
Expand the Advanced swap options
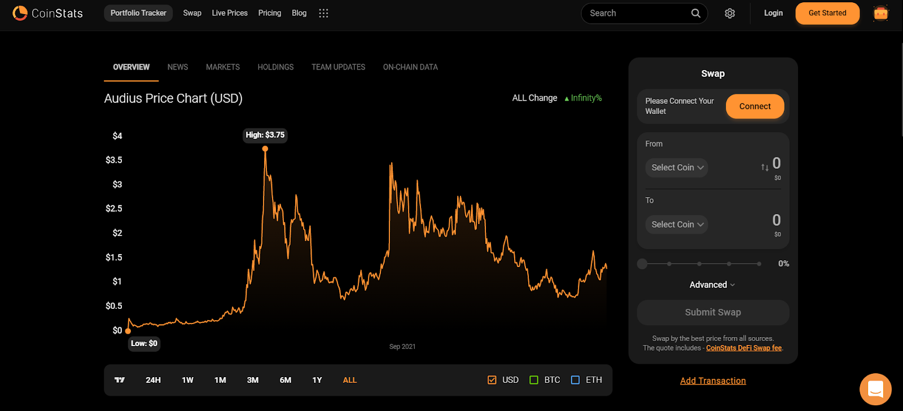[x=712, y=285]
